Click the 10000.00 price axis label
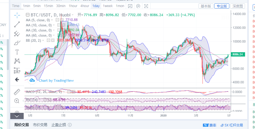255x129 pixels. 239,41
